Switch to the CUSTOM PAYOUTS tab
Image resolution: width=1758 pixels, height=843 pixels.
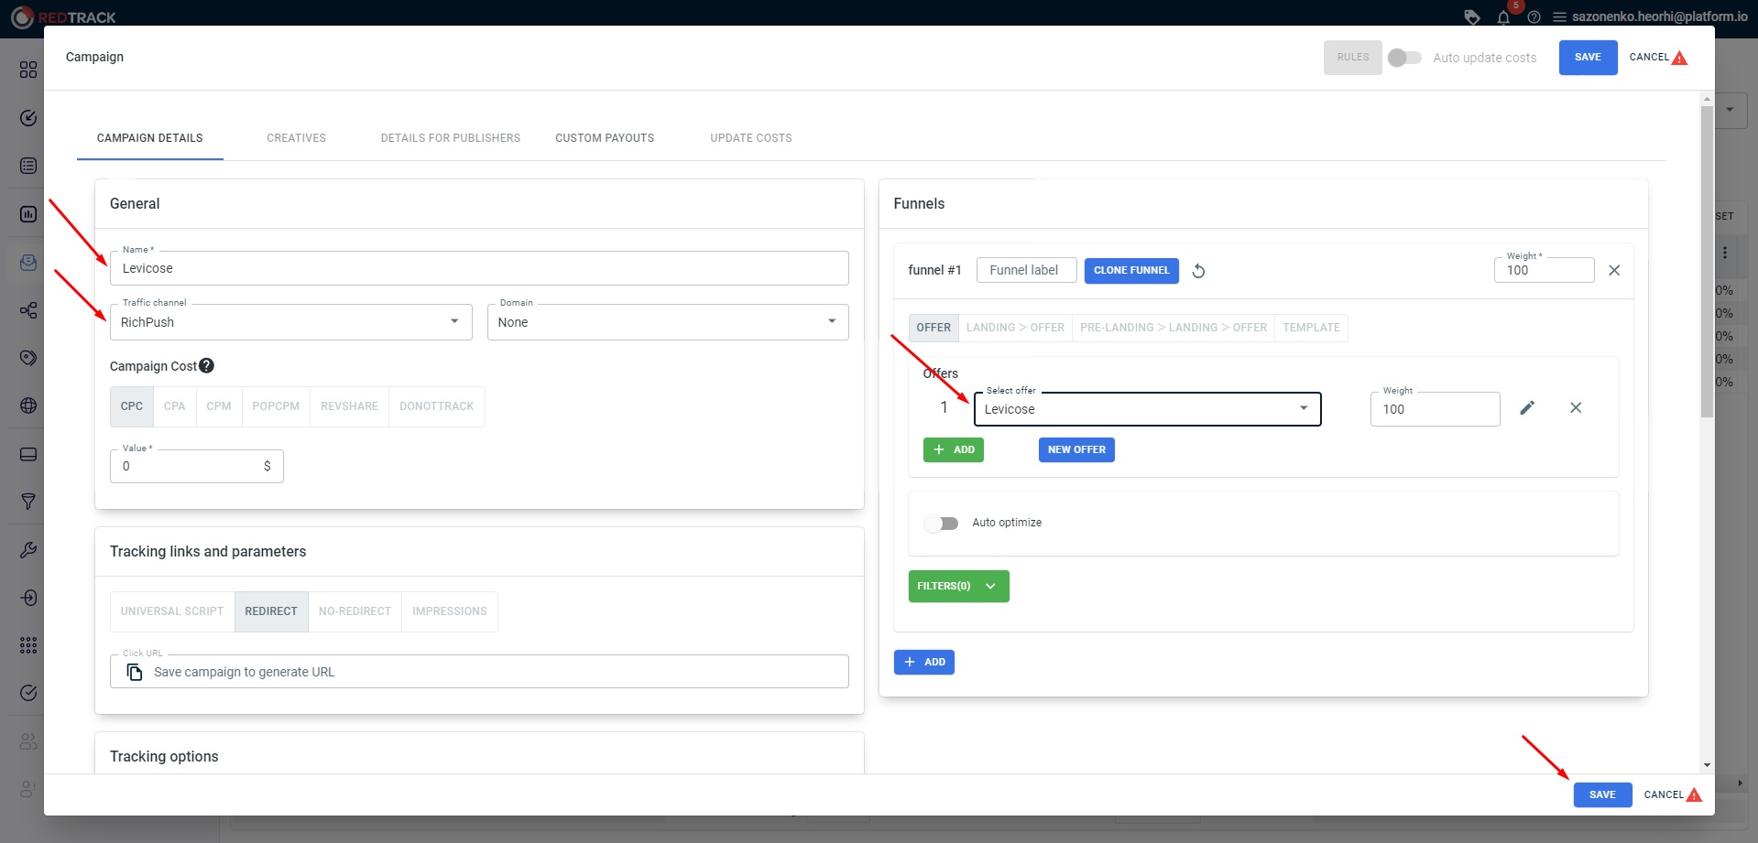(x=604, y=137)
